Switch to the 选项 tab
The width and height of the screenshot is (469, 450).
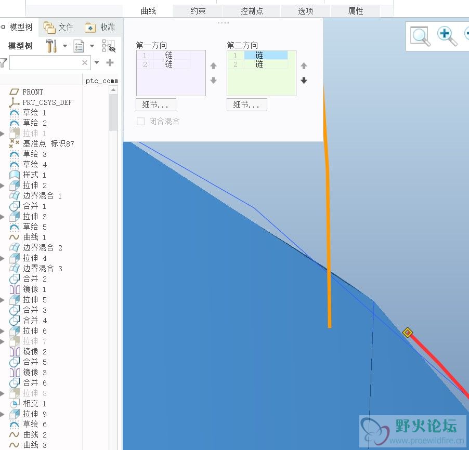pyautogui.click(x=305, y=11)
